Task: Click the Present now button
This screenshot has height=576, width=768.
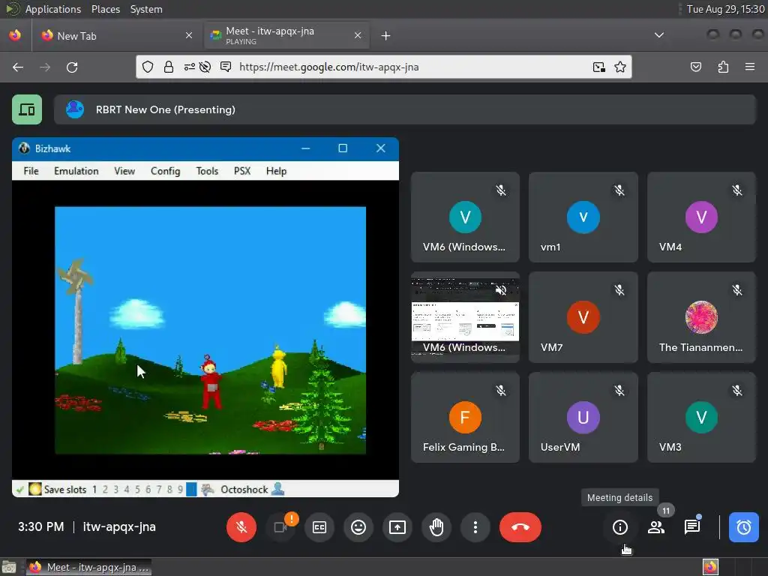Action: pos(397,527)
